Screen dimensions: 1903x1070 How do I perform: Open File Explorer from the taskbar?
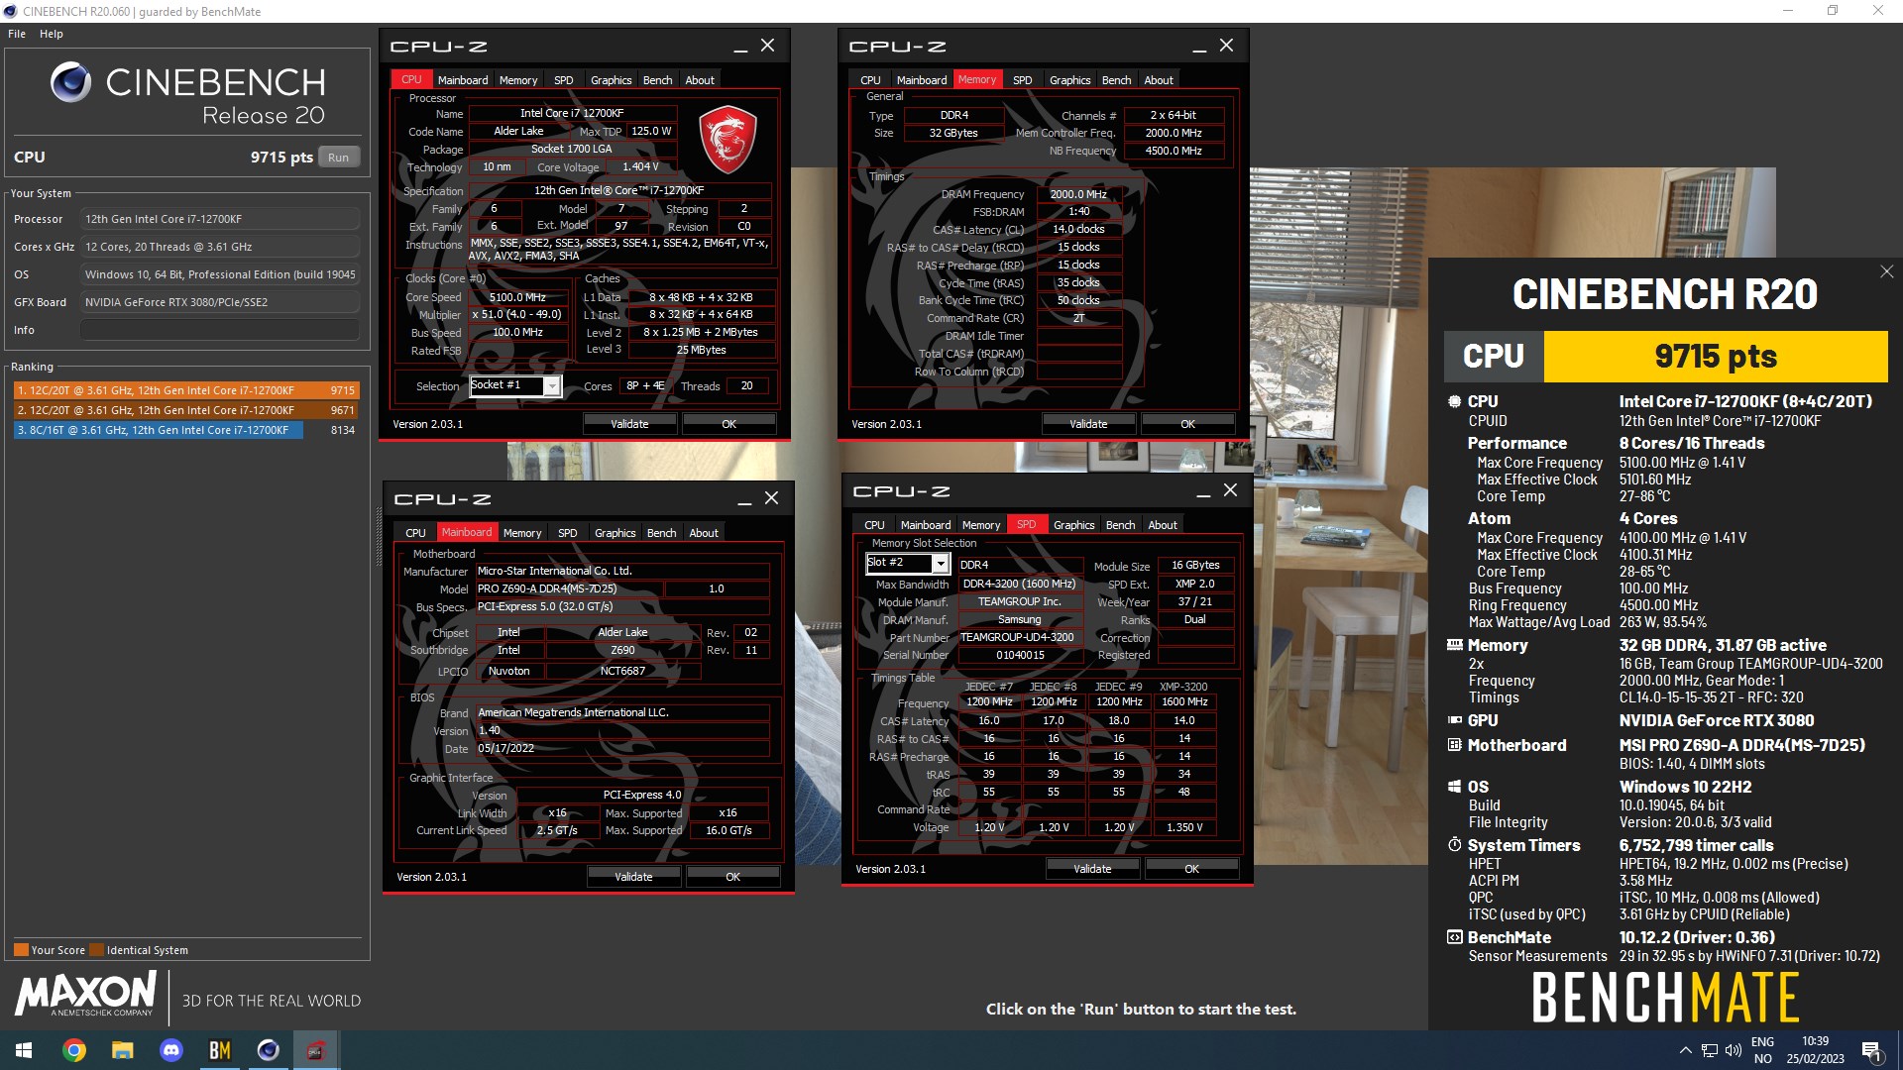click(123, 1050)
